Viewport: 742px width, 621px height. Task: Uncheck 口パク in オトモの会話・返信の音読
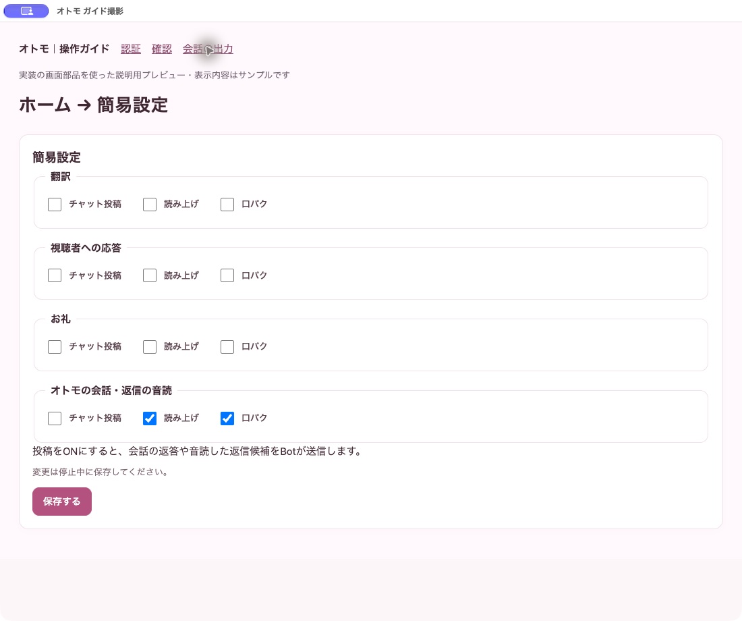[x=227, y=418]
